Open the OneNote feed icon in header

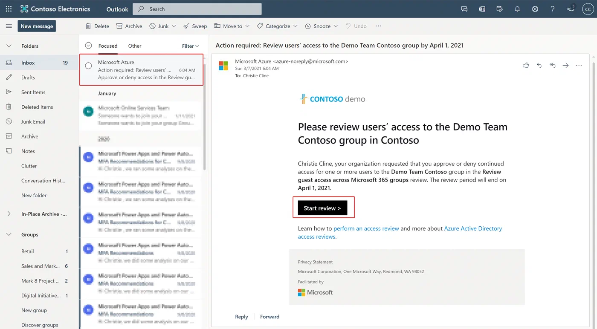[482, 9]
